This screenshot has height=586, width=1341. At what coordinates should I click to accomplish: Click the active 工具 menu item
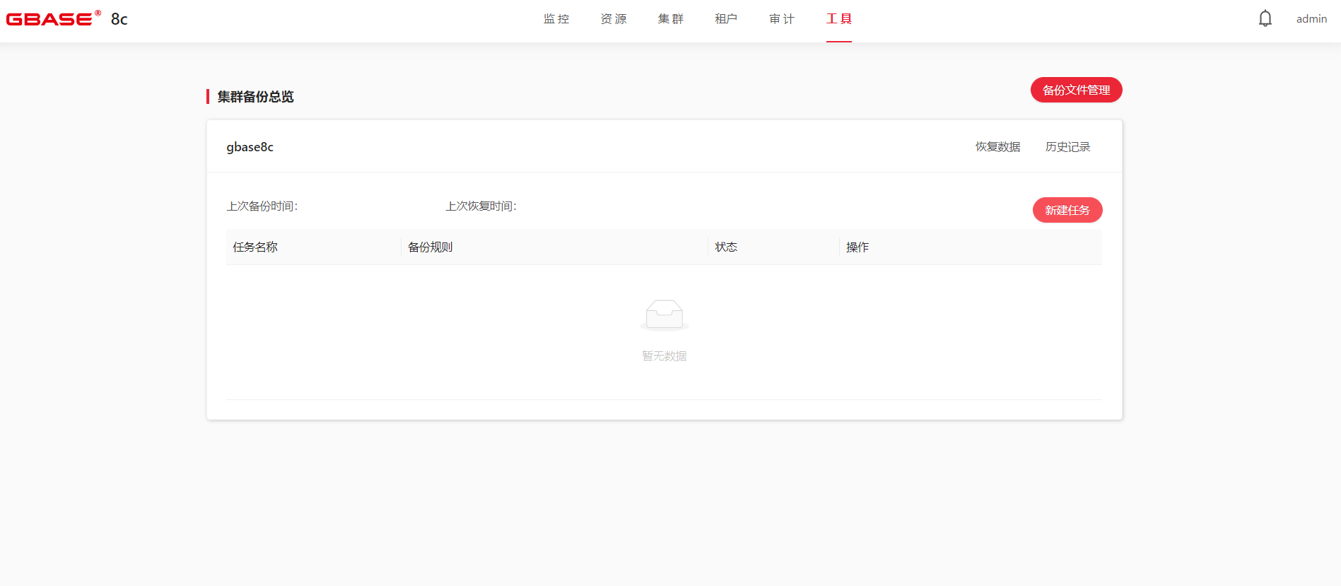tap(839, 19)
